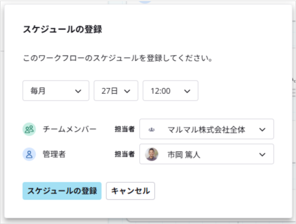Click the スケジュールの登録 dialog heading
This screenshot has height=224, width=296.
(x=62, y=29)
